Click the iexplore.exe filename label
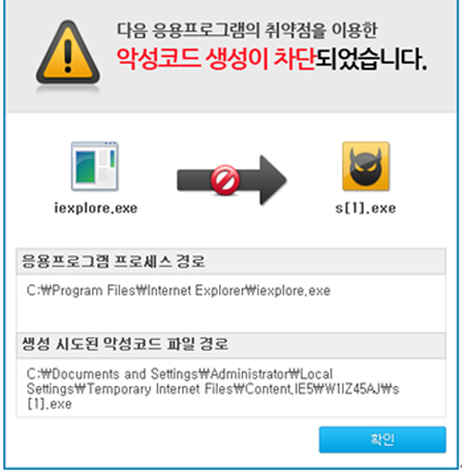 [96, 209]
